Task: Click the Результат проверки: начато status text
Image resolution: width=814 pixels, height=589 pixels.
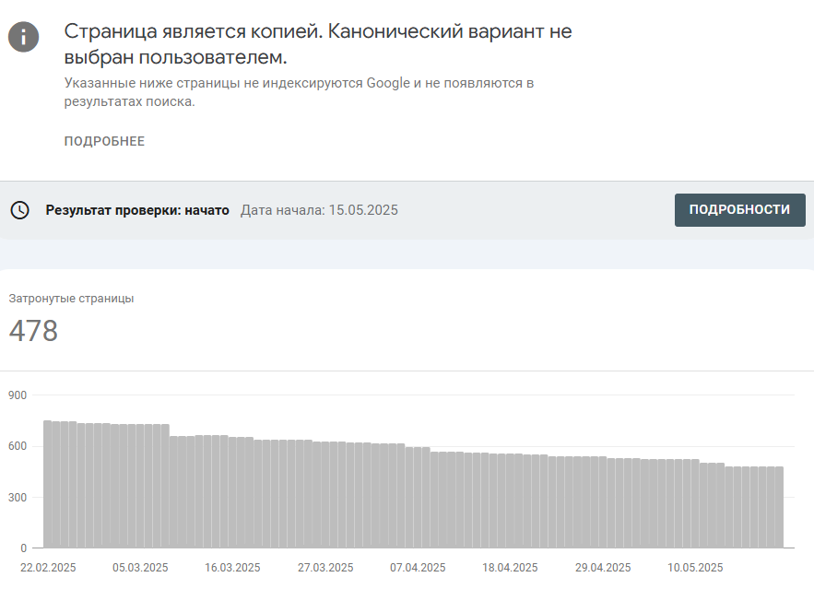Action: (137, 210)
